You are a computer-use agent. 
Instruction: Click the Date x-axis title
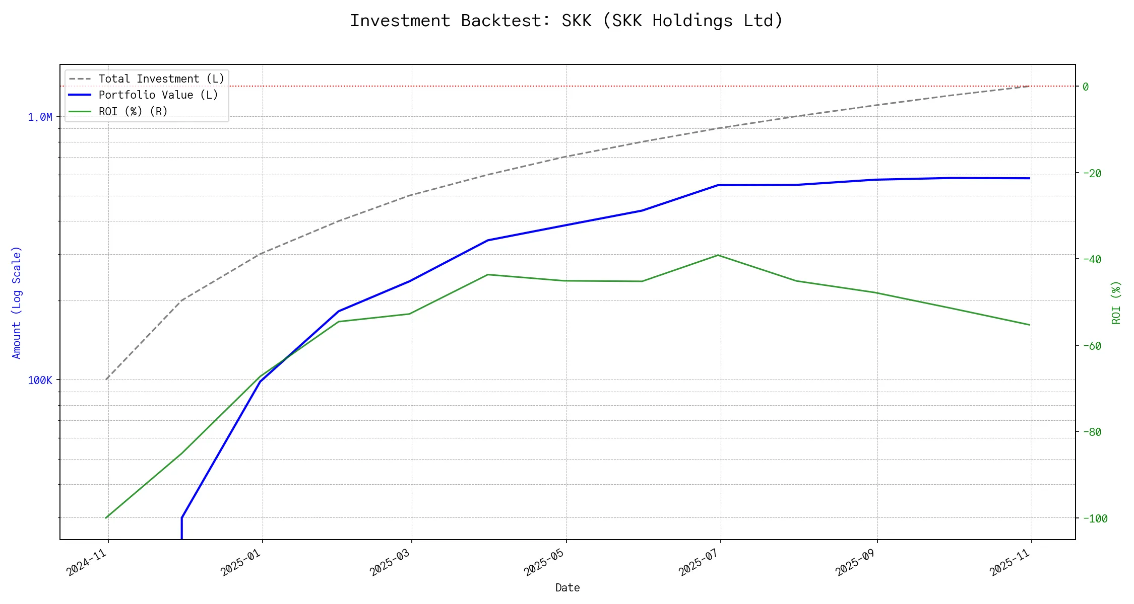[x=568, y=588]
